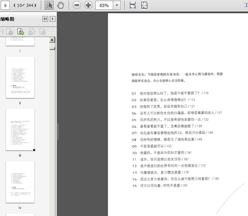
Task: Collapse the thumbnails panel with double-arrow
Action: (x=45, y=19)
